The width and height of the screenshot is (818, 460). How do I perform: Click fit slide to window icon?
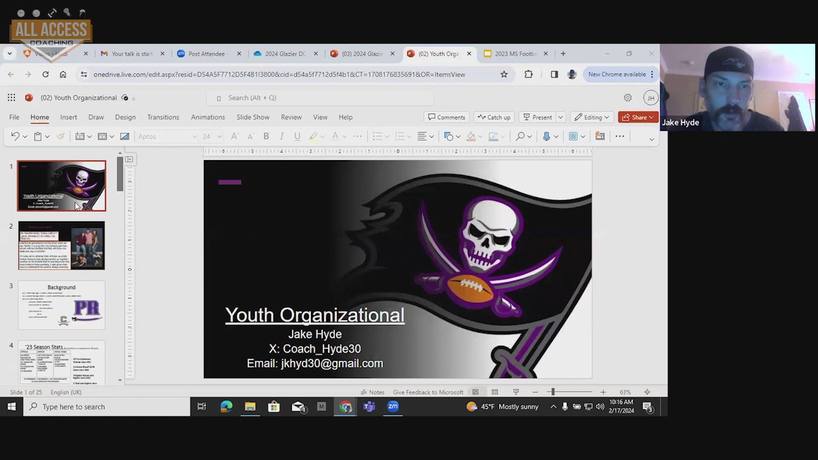point(647,392)
